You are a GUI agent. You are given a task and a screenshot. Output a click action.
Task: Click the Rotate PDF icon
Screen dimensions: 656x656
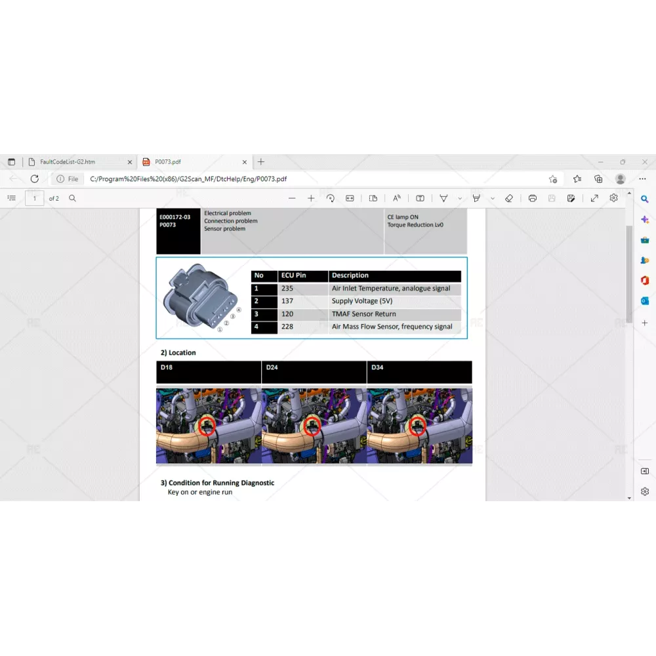click(331, 198)
